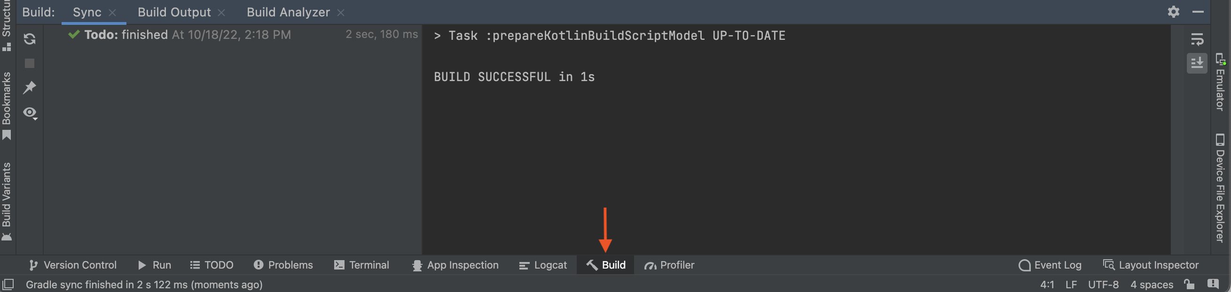Hide the Build tool window
The image size is (1231, 292).
pos(1198,11)
